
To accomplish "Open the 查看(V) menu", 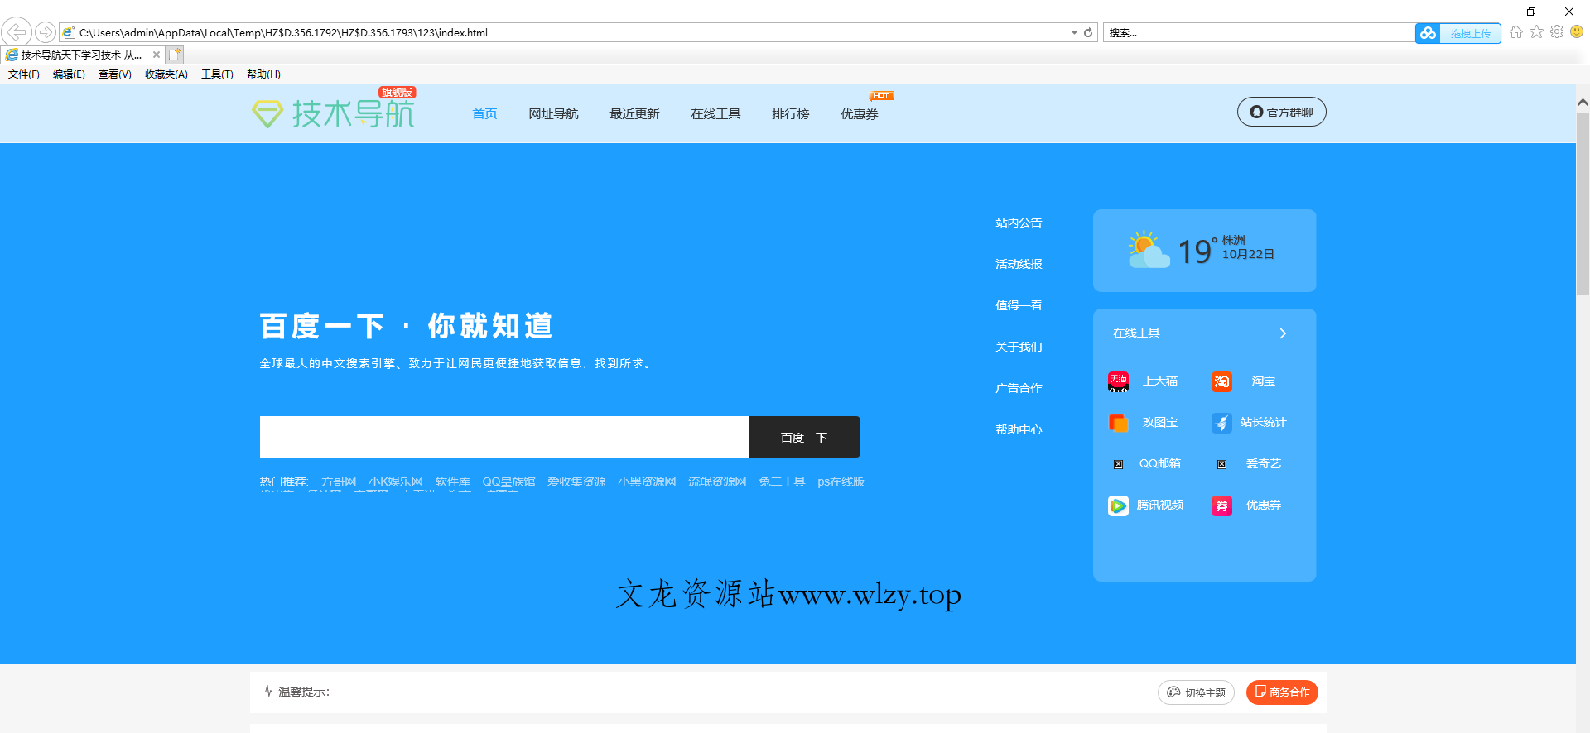I will (115, 74).
